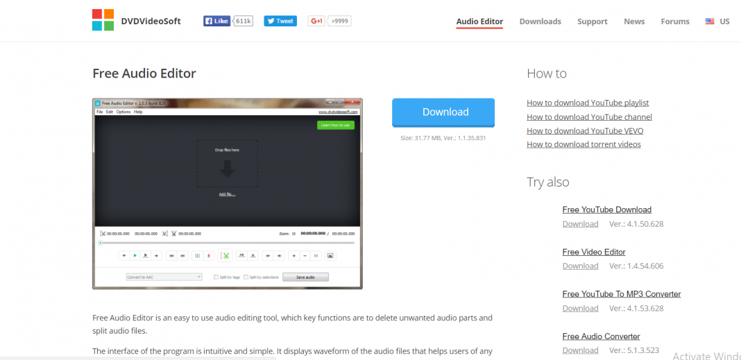Image resolution: width=741 pixels, height=360 pixels.
Task: Tick the Split by selections checkbox
Action: [x=246, y=277]
